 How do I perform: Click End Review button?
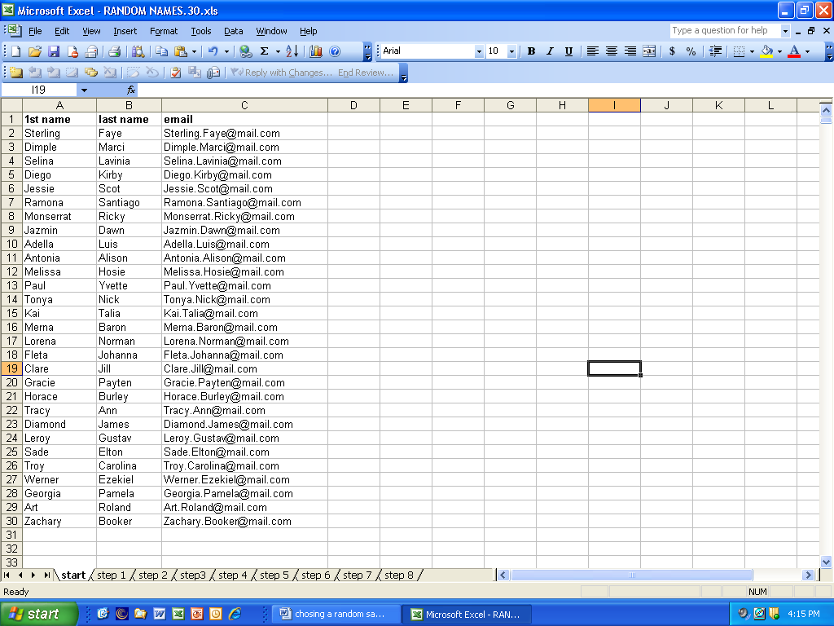pyautogui.click(x=366, y=73)
